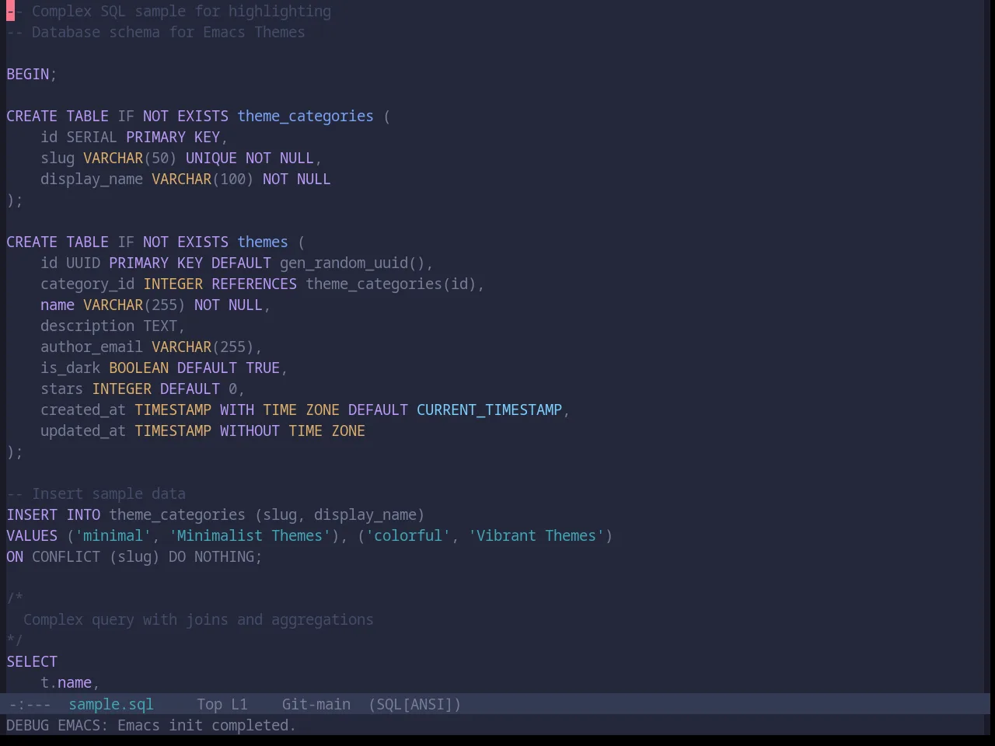Screen dimensions: 995x746
Task: Click the description column name
Action: point(88,326)
